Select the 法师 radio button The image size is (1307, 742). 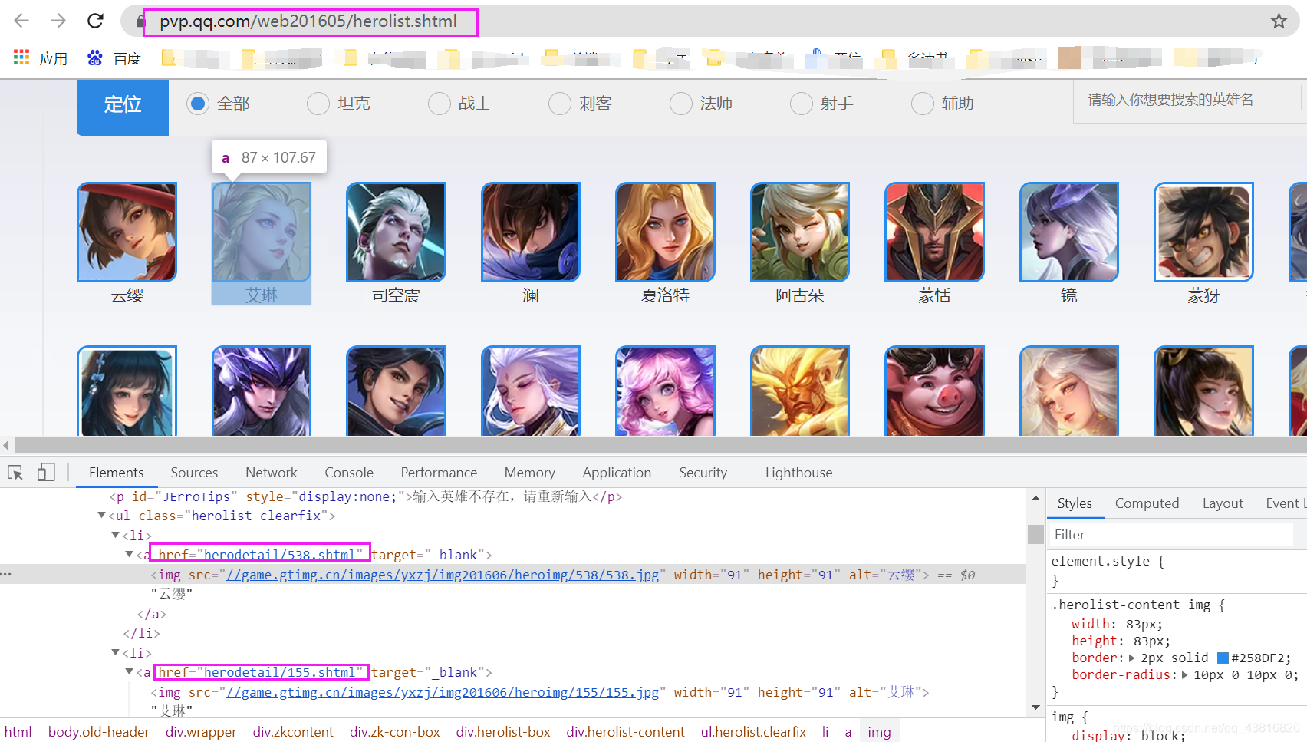tap(681, 103)
